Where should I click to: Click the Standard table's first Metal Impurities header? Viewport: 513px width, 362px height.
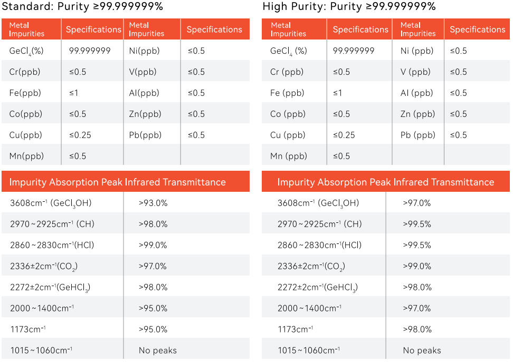click(27, 30)
